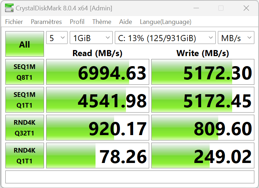Click the 6994.63 read result

(x=98, y=72)
